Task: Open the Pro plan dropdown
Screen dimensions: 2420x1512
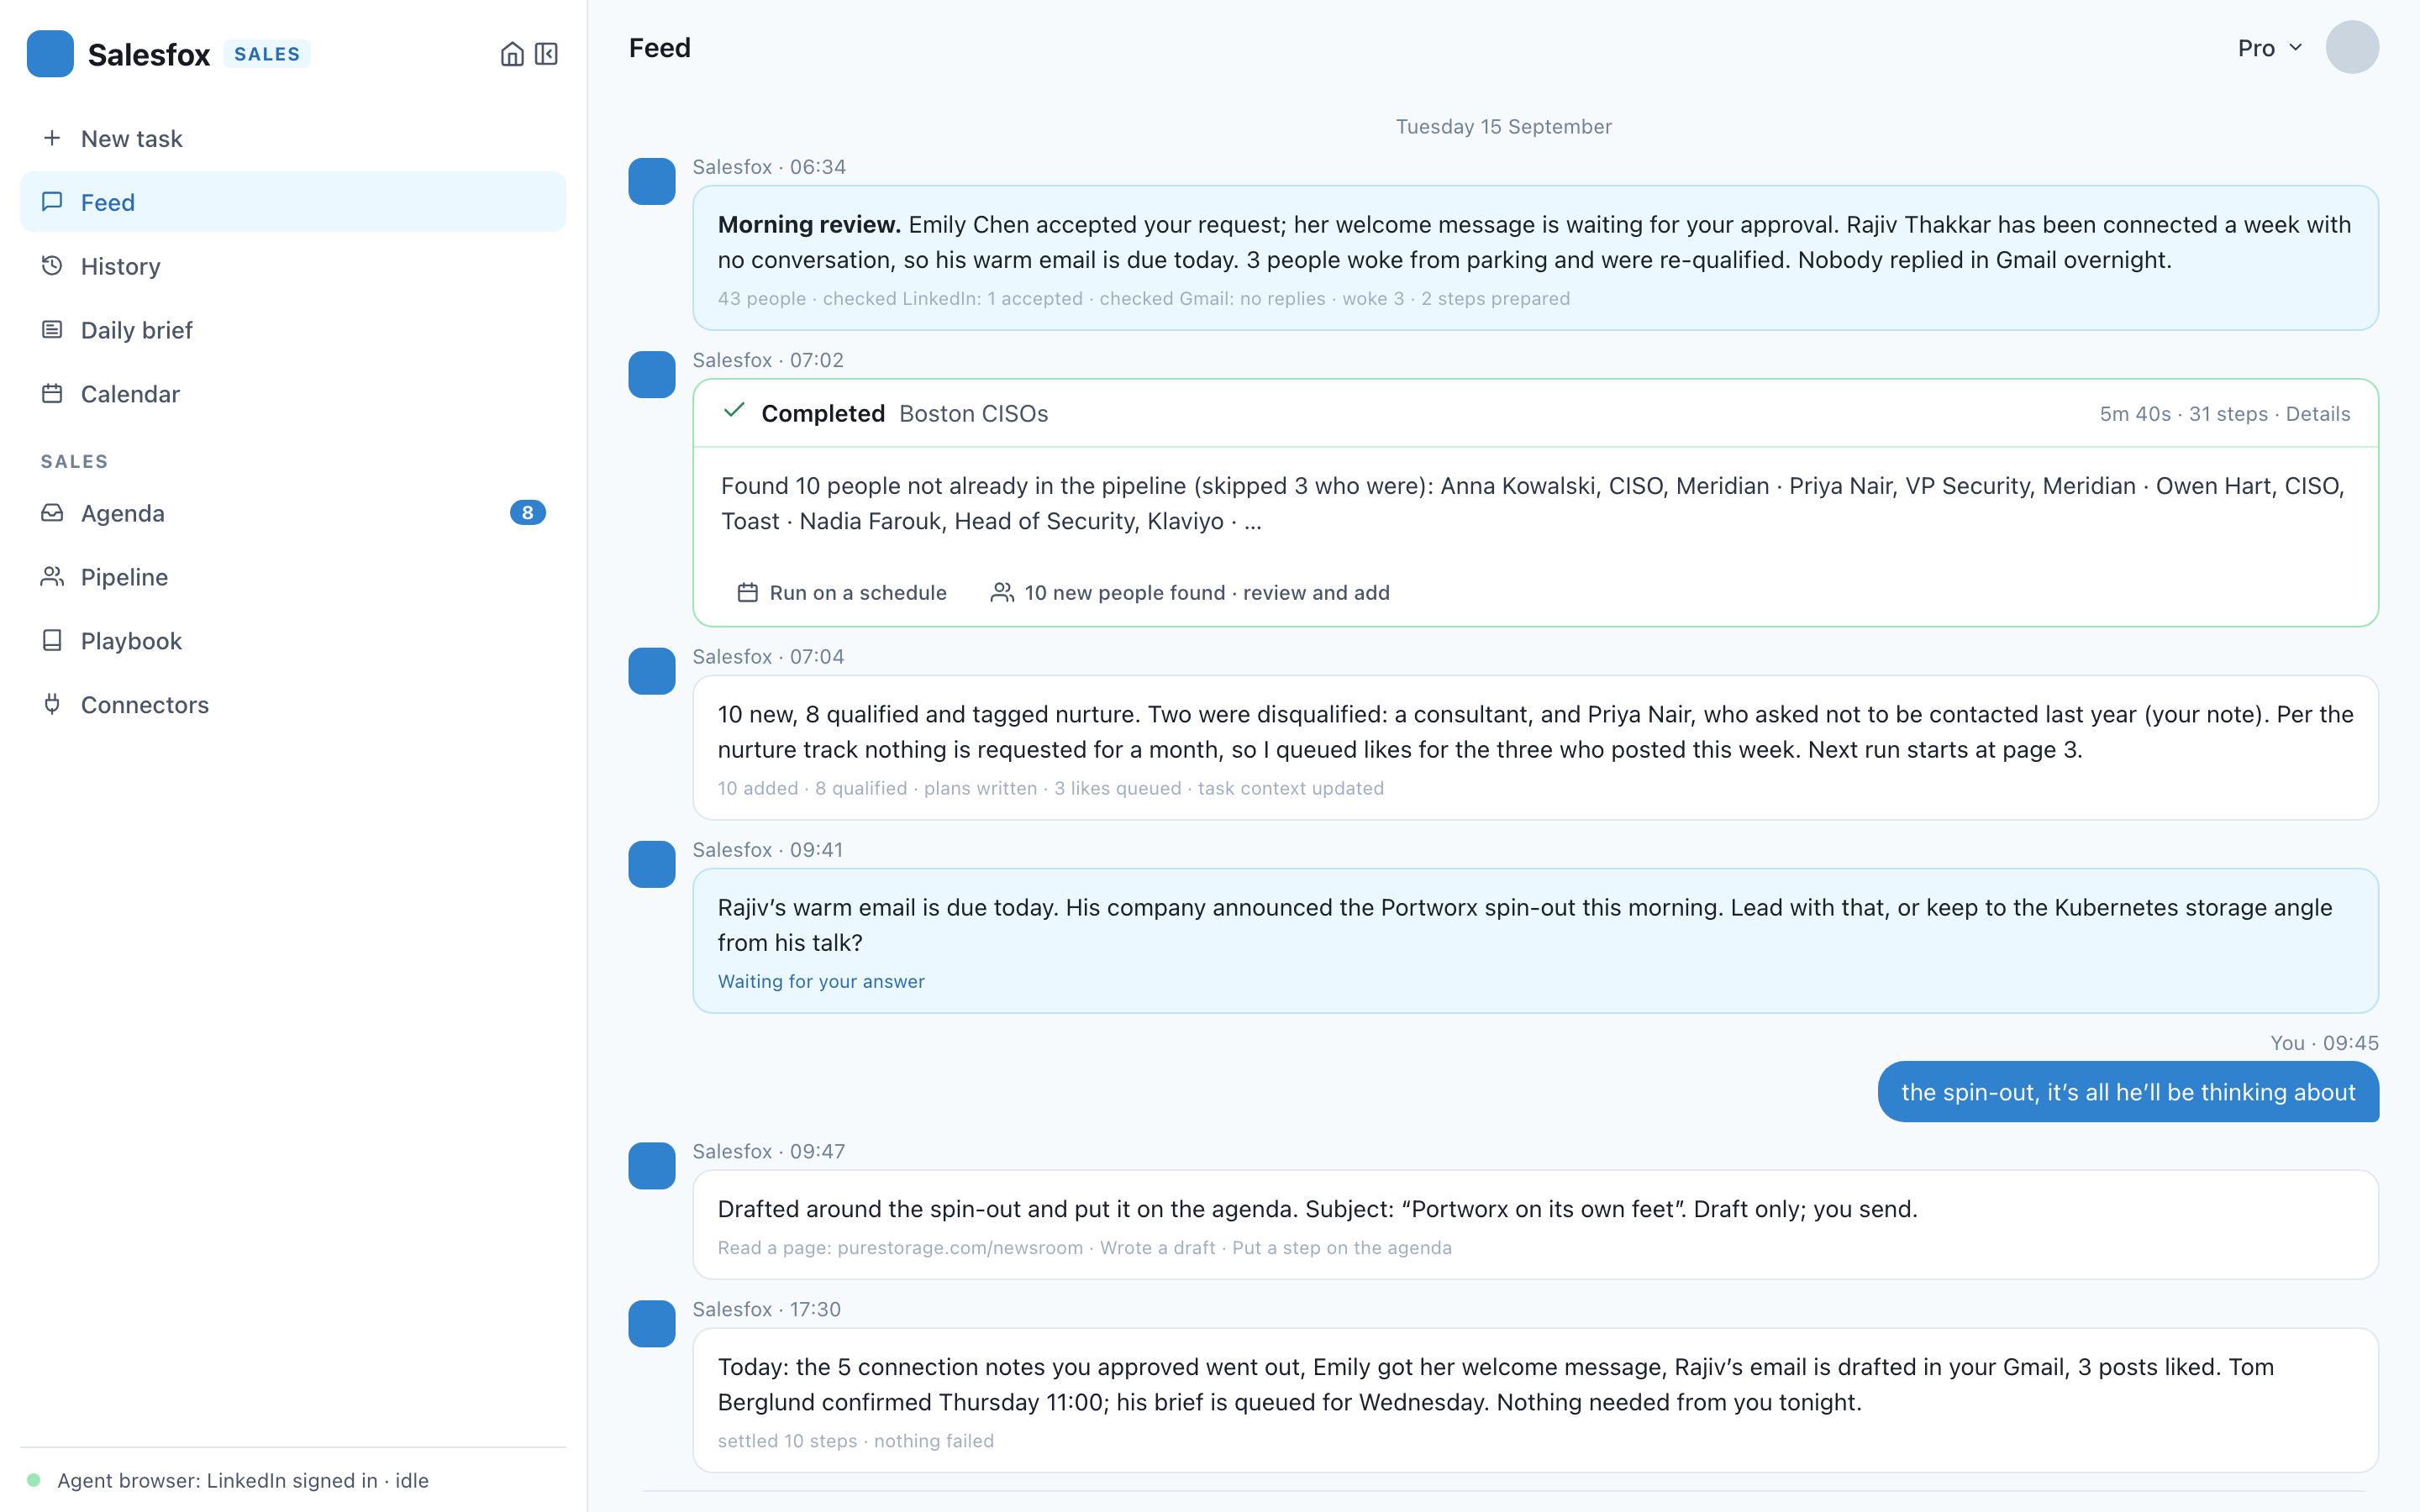Action: point(2270,48)
